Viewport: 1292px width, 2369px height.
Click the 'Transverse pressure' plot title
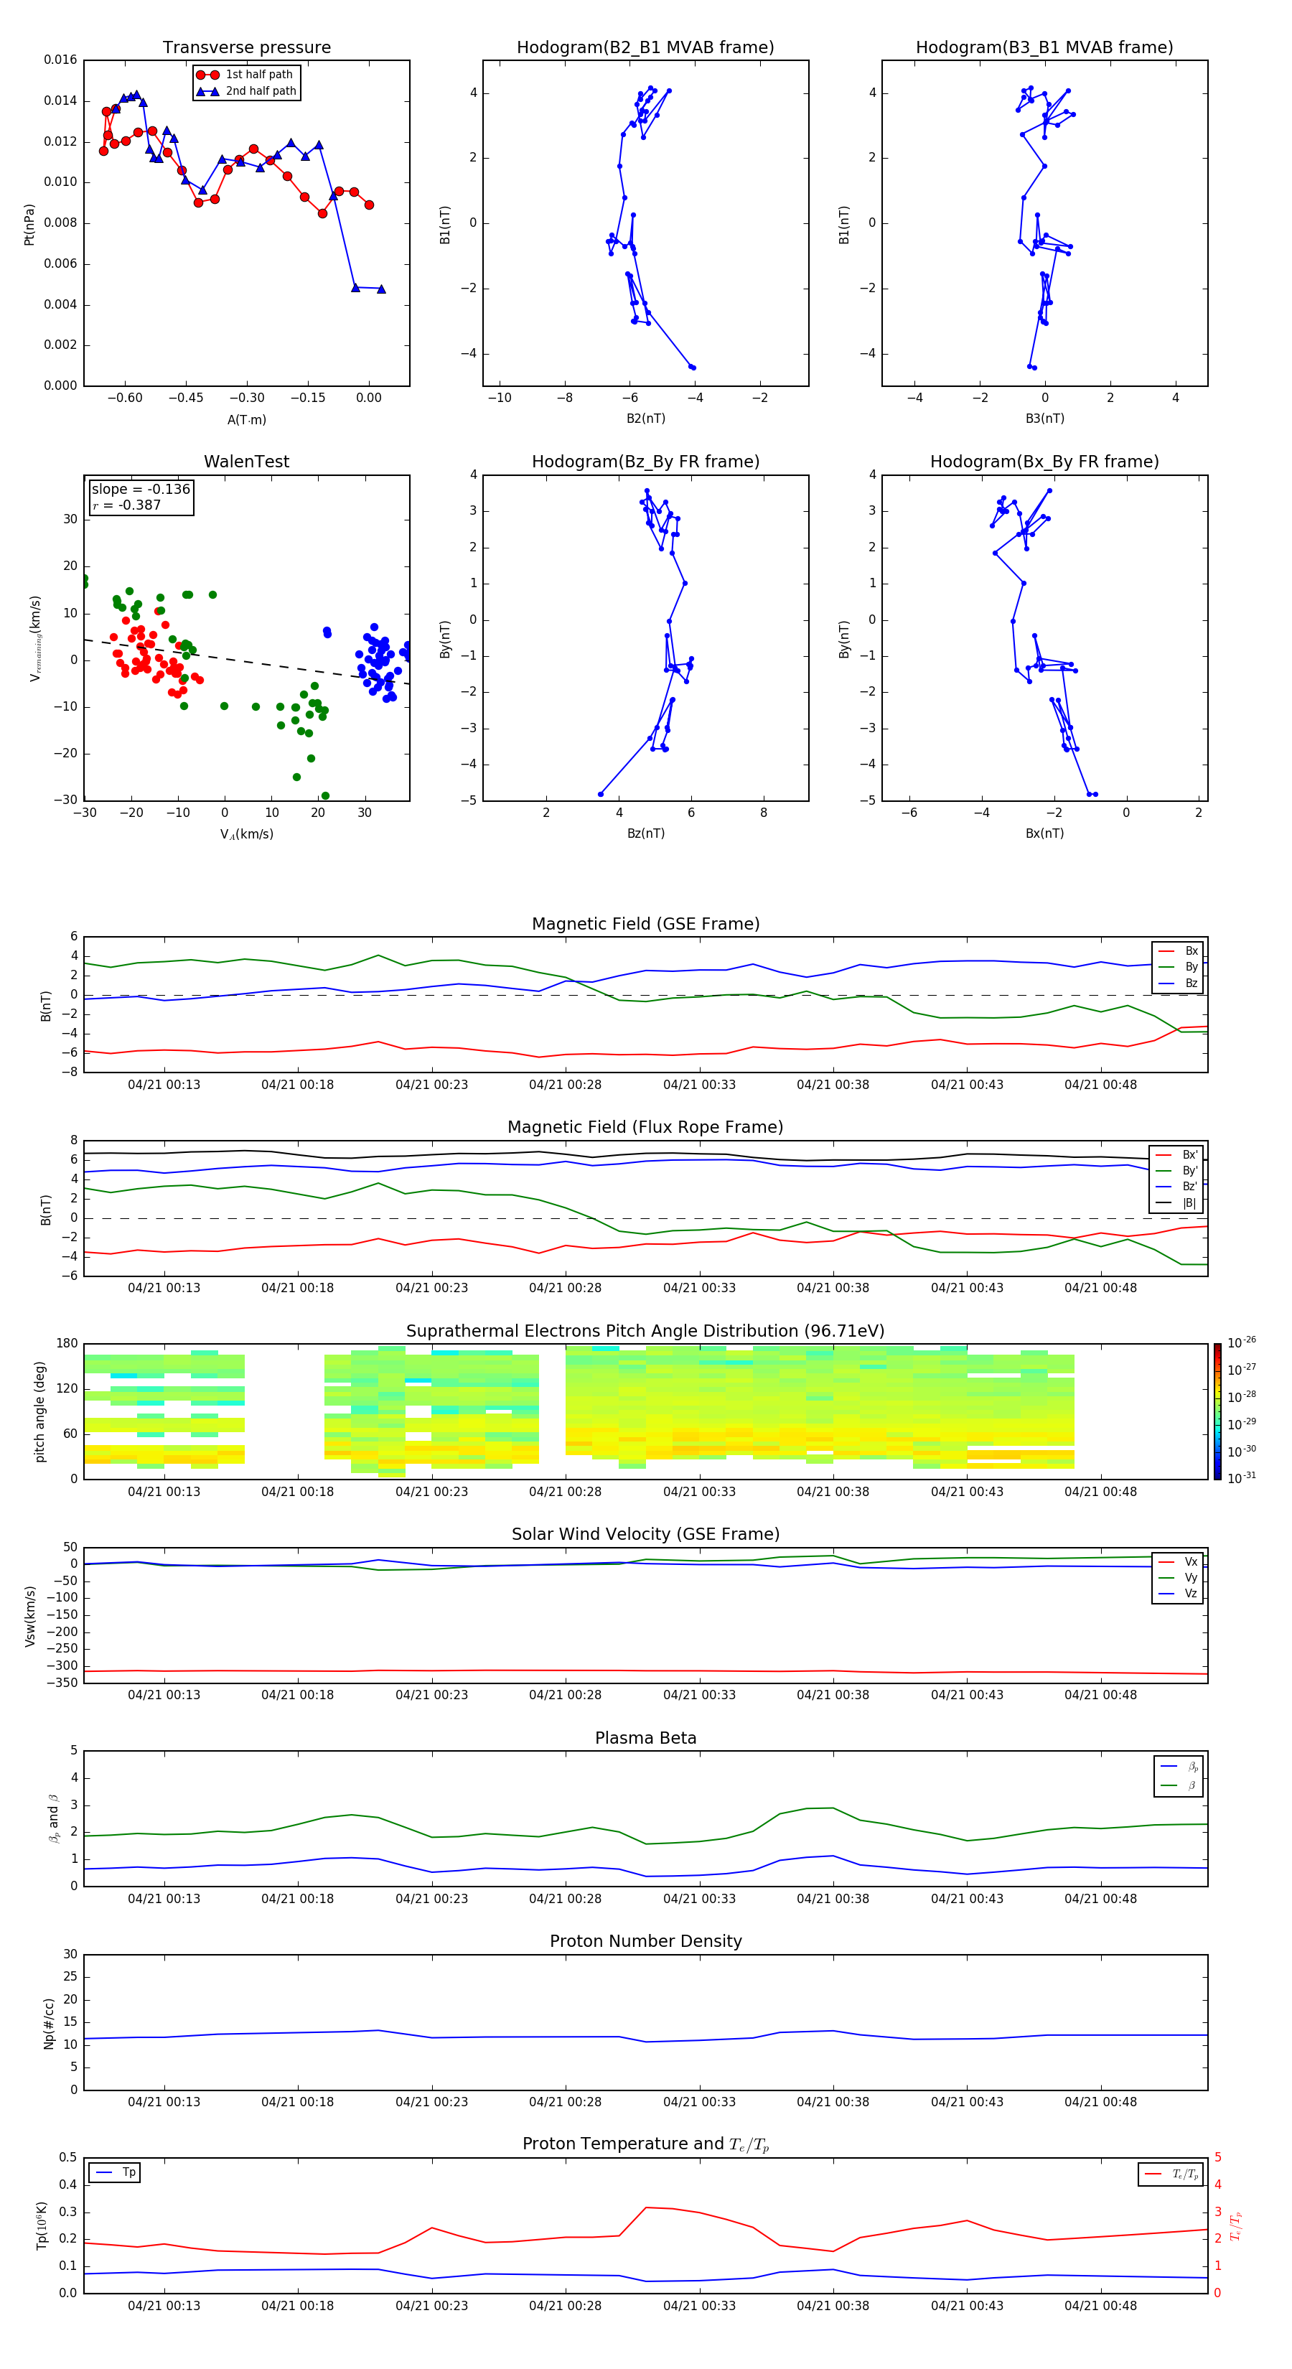(x=246, y=47)
